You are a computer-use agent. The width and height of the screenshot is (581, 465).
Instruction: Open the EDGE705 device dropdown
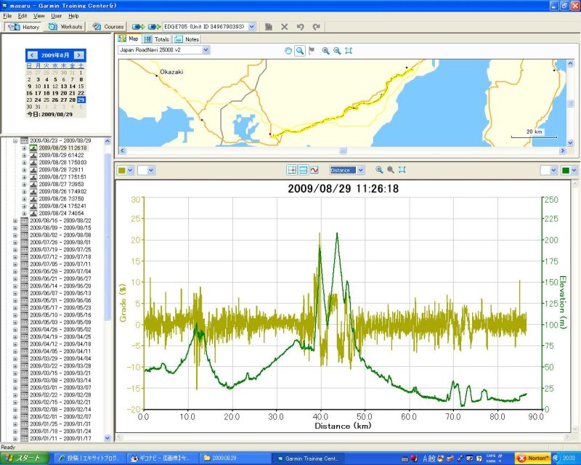(252, 27)
